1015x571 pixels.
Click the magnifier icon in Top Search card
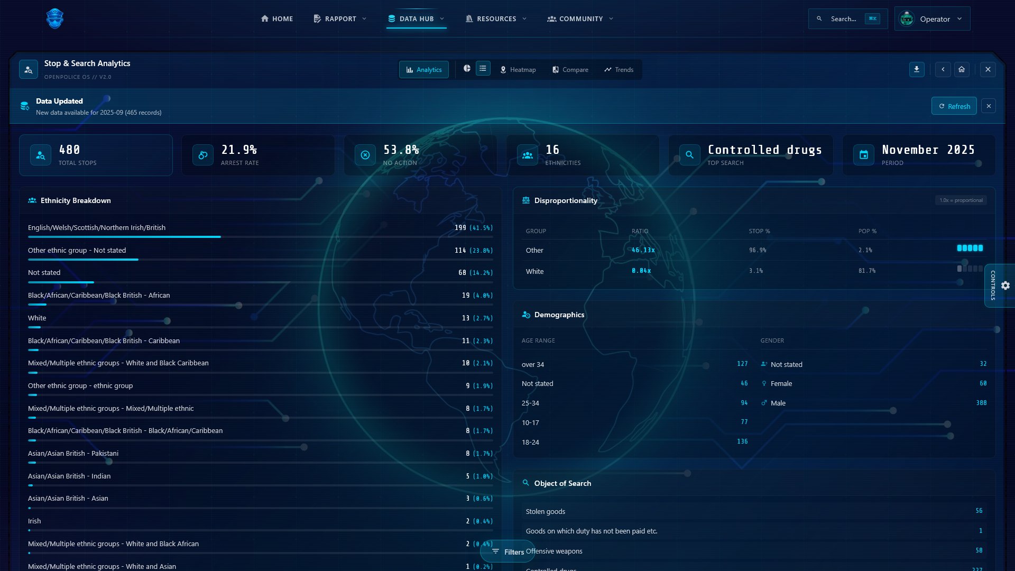pyautogui.click(x=689, y=155)
